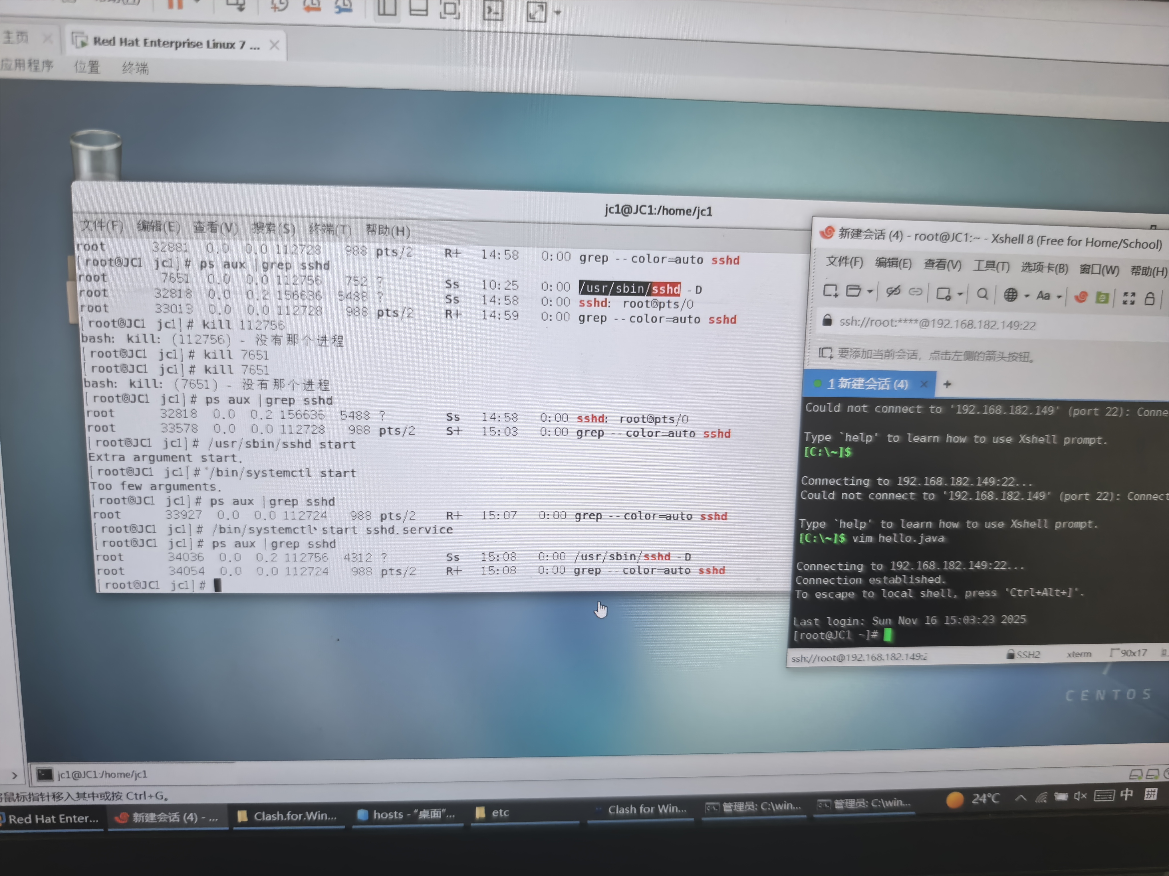Open hosts Notepad window from taskbar
This screenshot has width=1169, height=876.
point(406,814)
